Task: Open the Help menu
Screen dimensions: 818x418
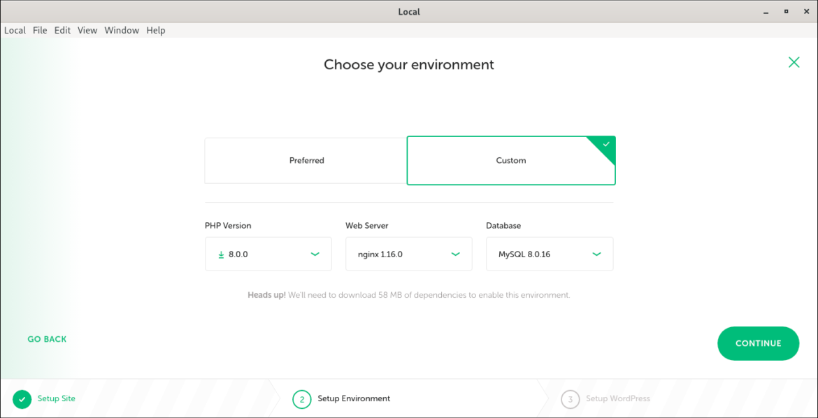Action: tap(155, 30)
